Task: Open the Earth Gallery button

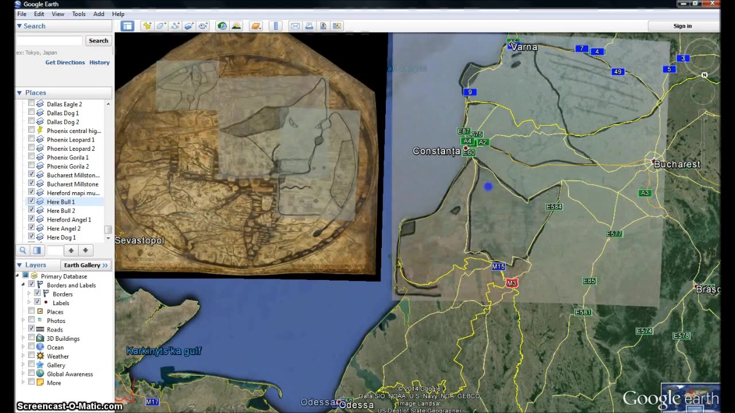Action: 86,265
